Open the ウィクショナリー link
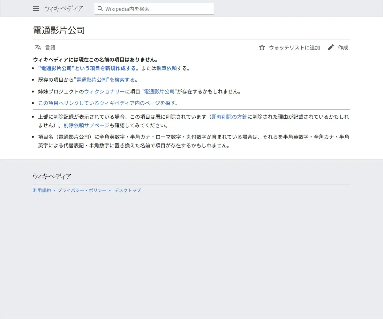Screen dimensions: 383x319 coord(104,92)
